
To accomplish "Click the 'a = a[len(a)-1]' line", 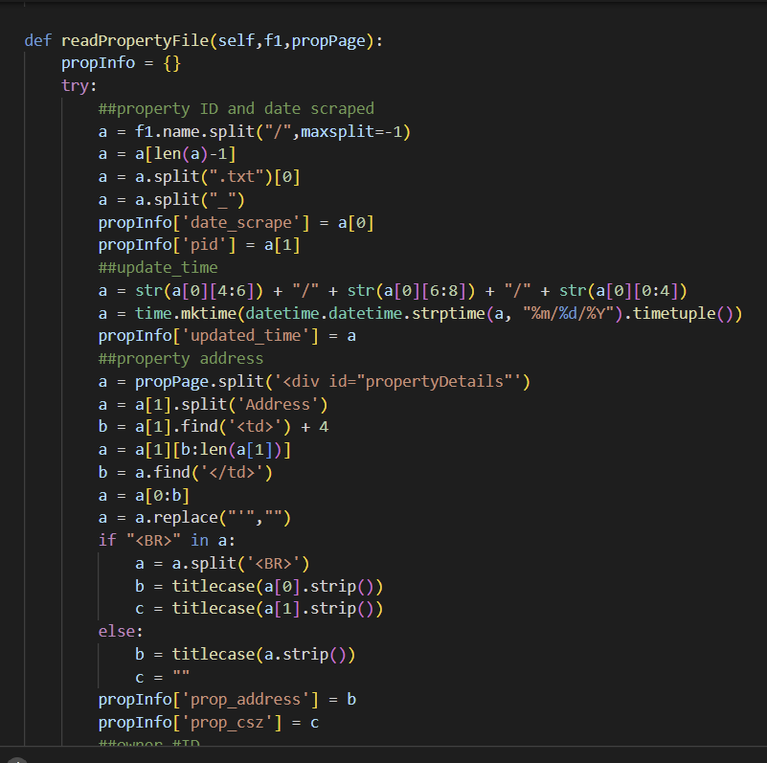I will click(167, 154).
